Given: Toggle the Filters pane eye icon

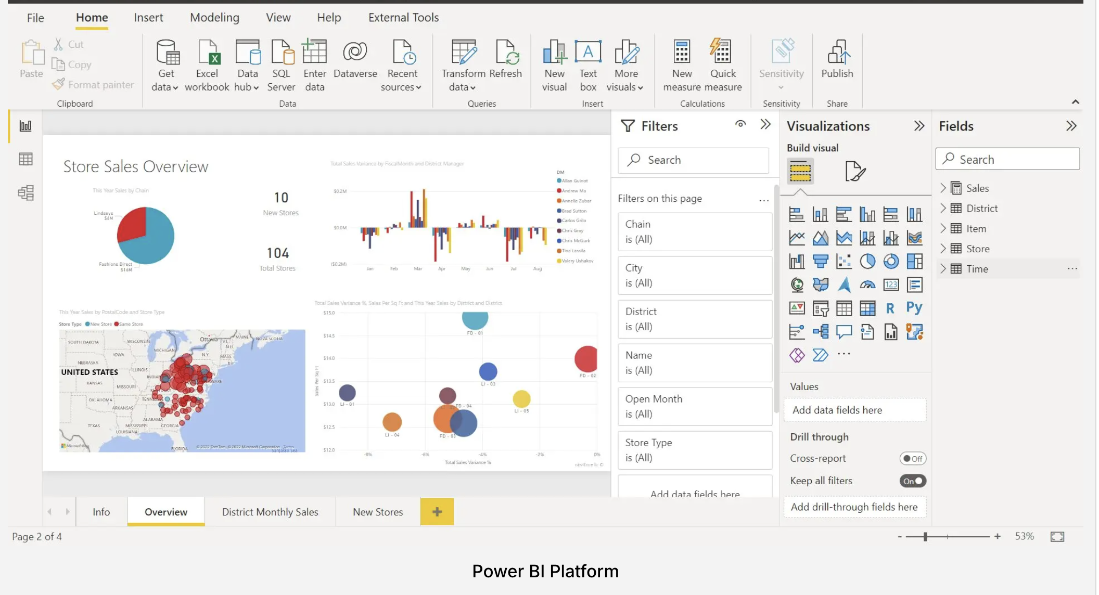Looking at the screenshot, I should click(742, 124).
